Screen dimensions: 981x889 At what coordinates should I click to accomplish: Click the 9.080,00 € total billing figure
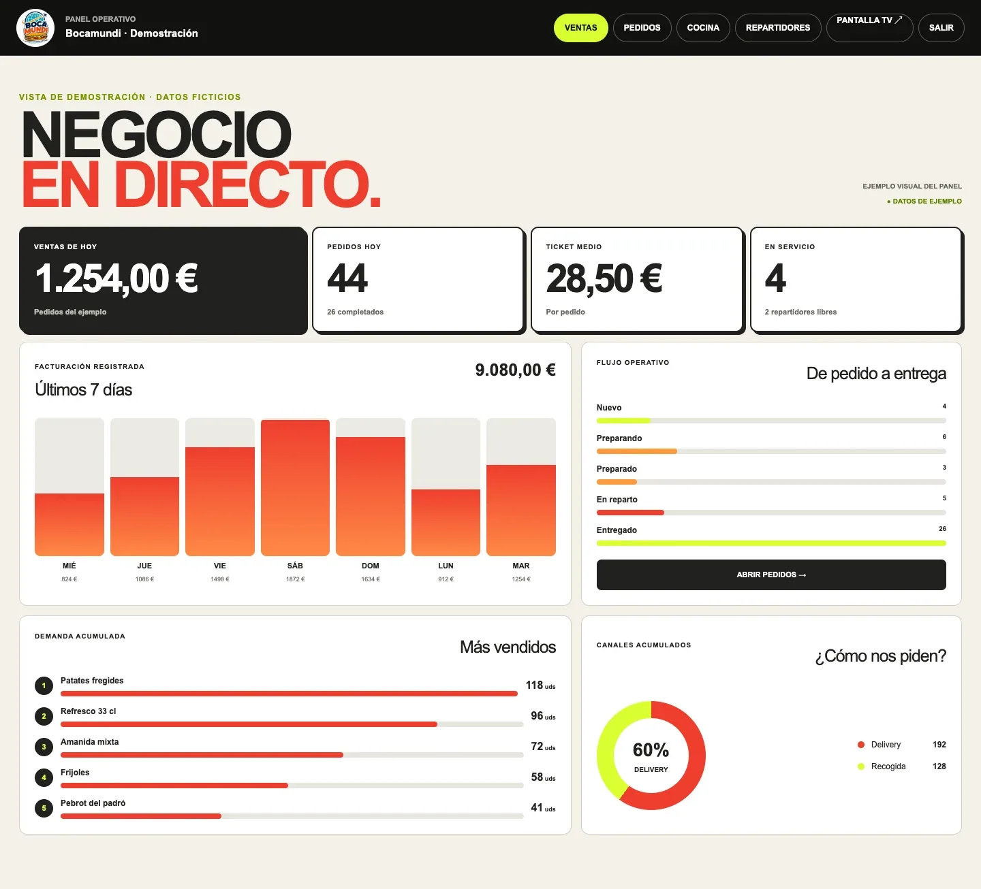(516, 370)
